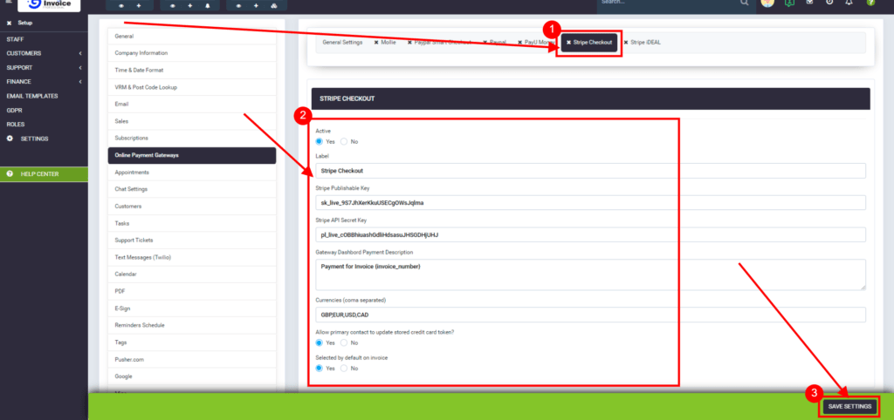
Task: Click the Save Settings button
Action: 849,406
